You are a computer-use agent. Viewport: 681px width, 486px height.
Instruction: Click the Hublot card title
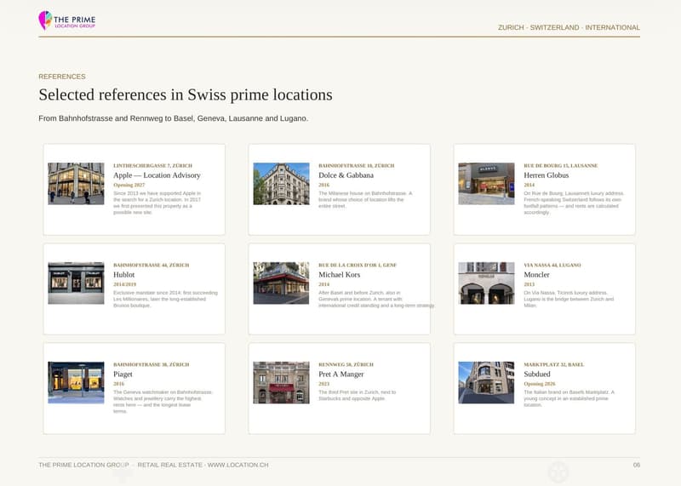[x=123, y=274]
